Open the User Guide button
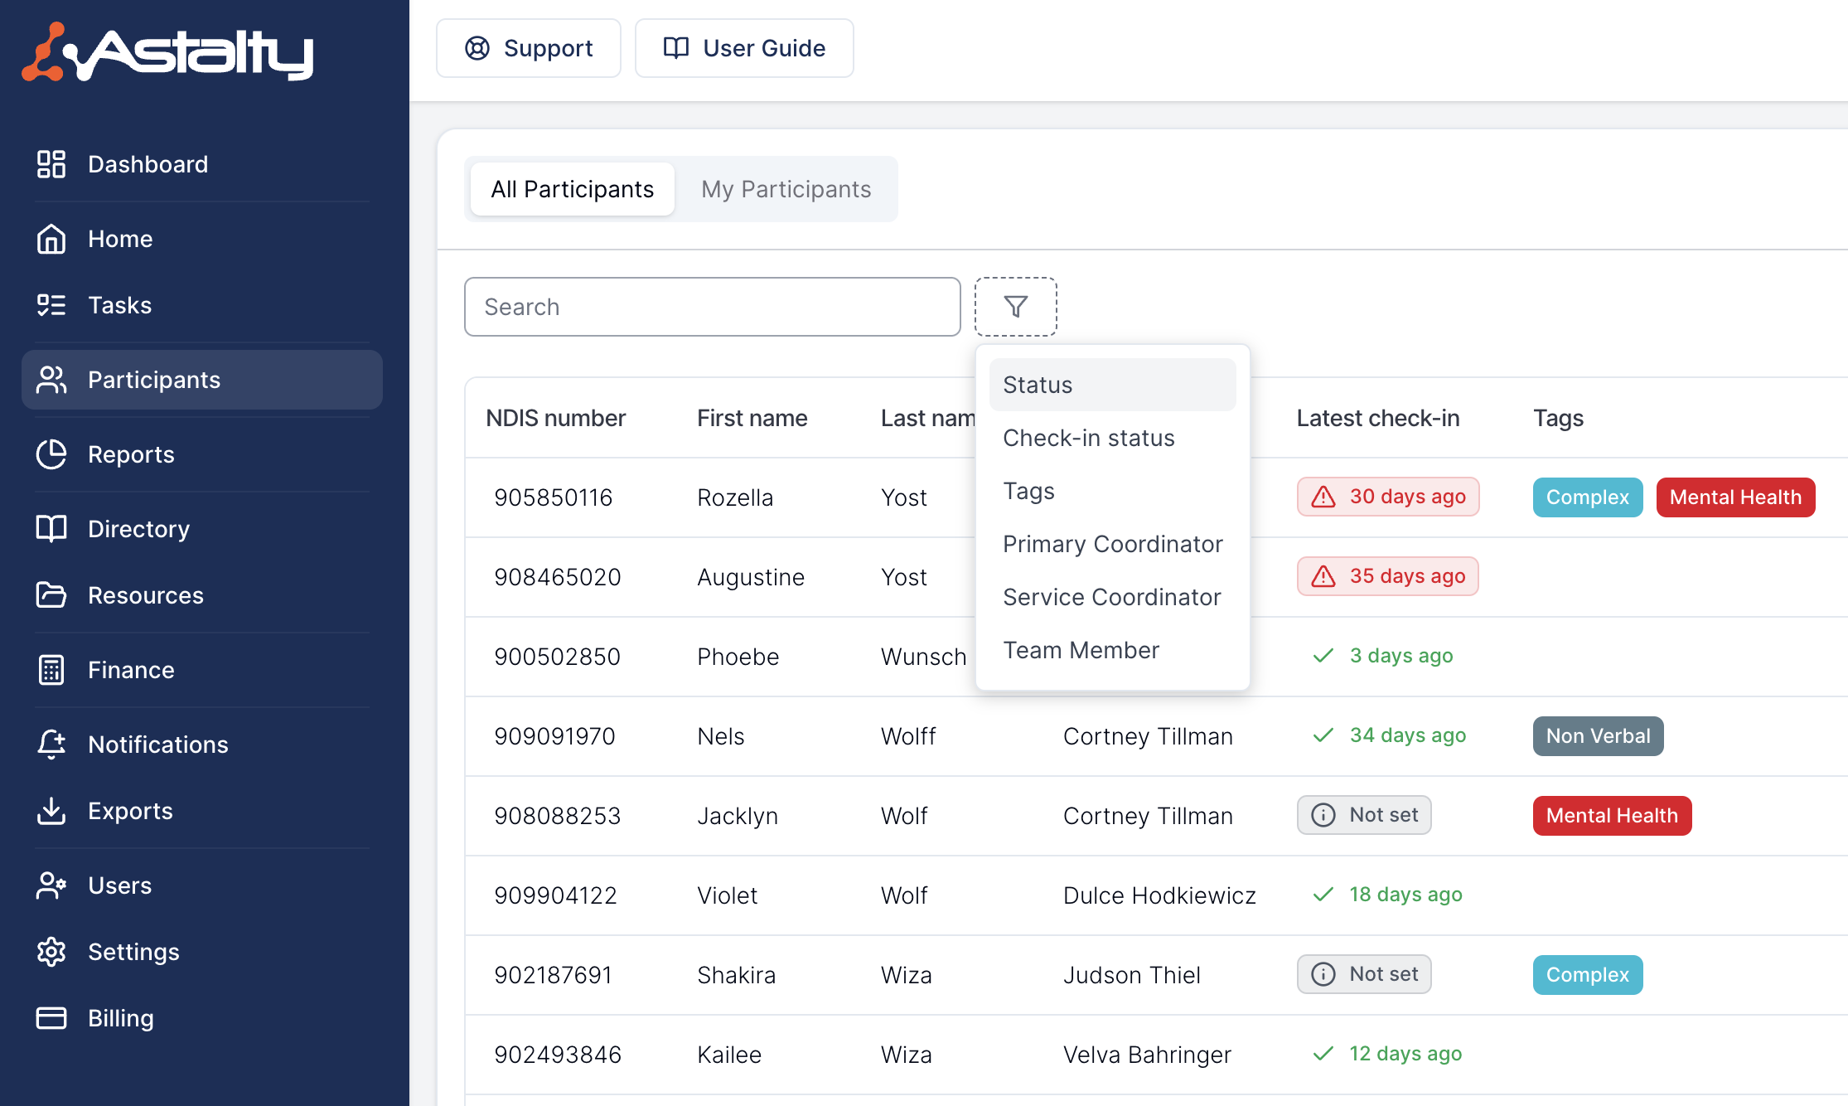Image resolution: width=1848 pixels, height=1106 pixels. 744,48
